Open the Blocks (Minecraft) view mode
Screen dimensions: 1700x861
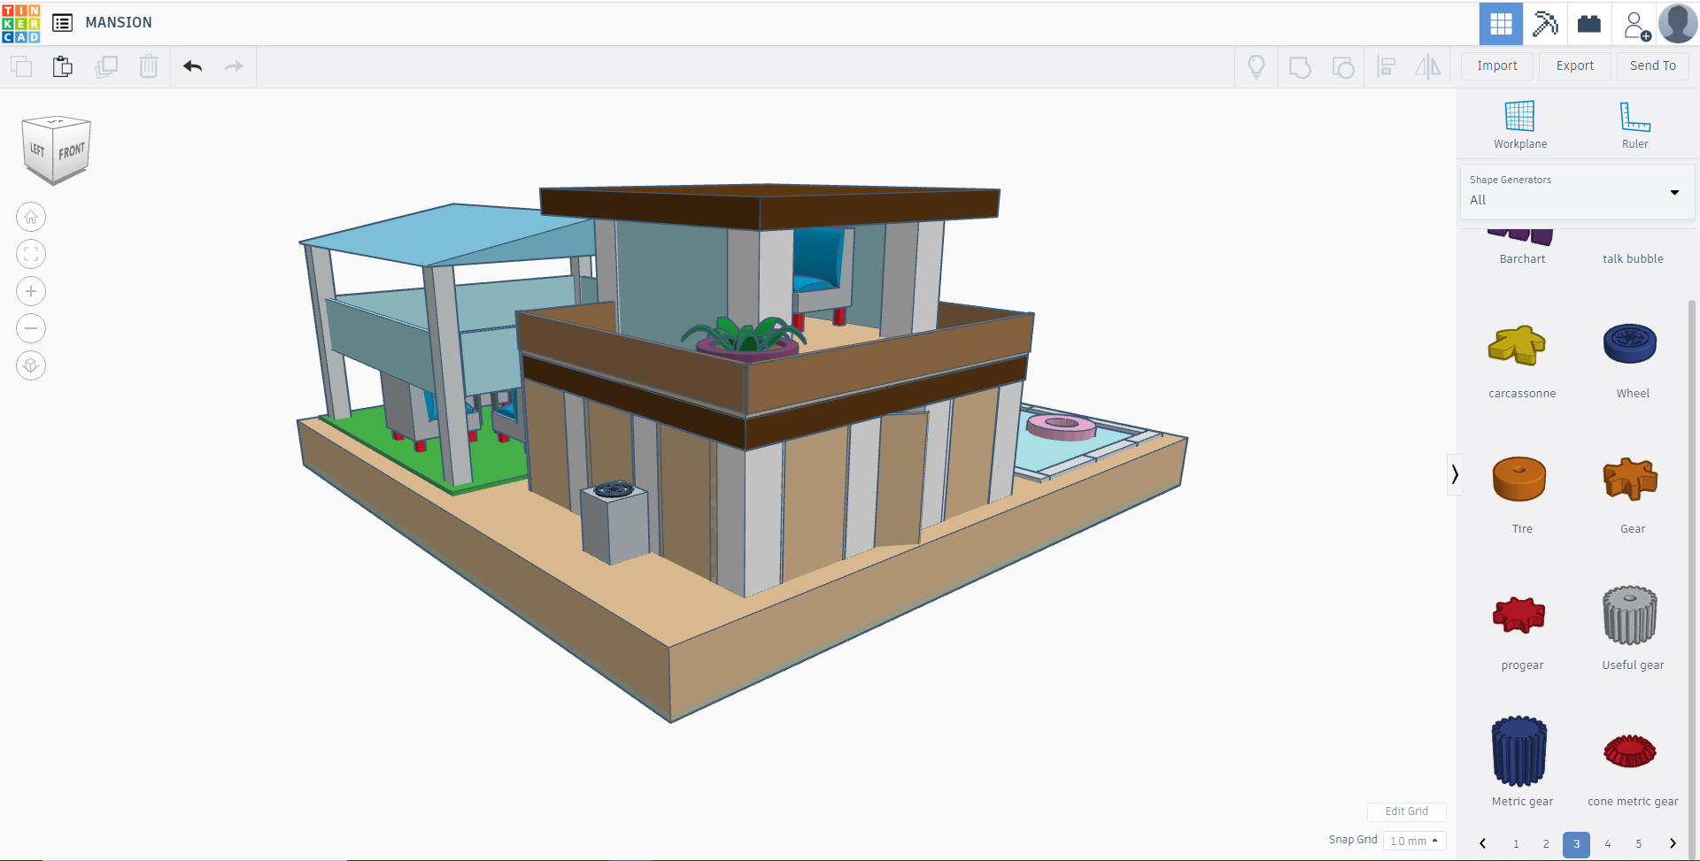(1544, 23)
